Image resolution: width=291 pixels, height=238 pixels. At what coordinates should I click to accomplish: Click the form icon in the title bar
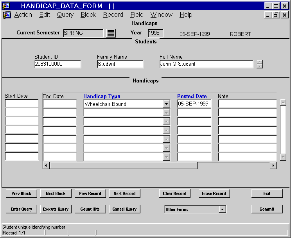6,6
